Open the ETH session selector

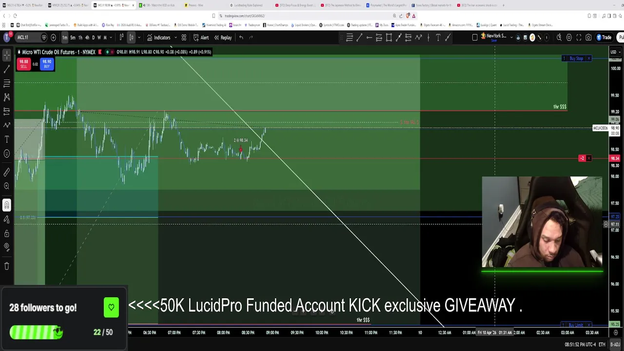[x=603, y=345]
